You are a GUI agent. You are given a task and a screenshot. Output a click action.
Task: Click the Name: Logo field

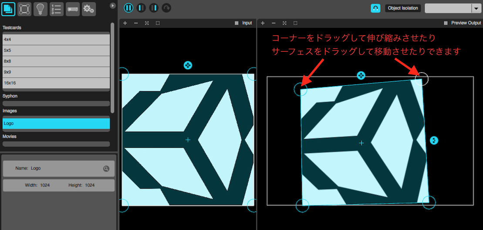[x=58, y=169]
